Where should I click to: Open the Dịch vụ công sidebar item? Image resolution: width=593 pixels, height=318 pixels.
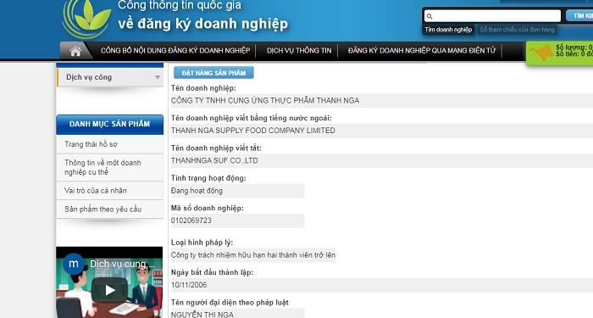click(110, 77)
